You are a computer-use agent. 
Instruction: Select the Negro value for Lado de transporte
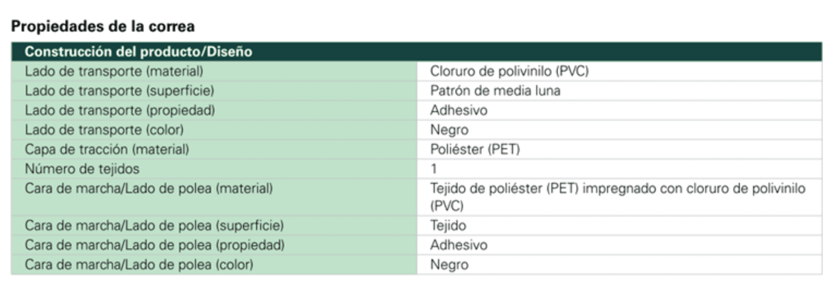click(449, 130)
